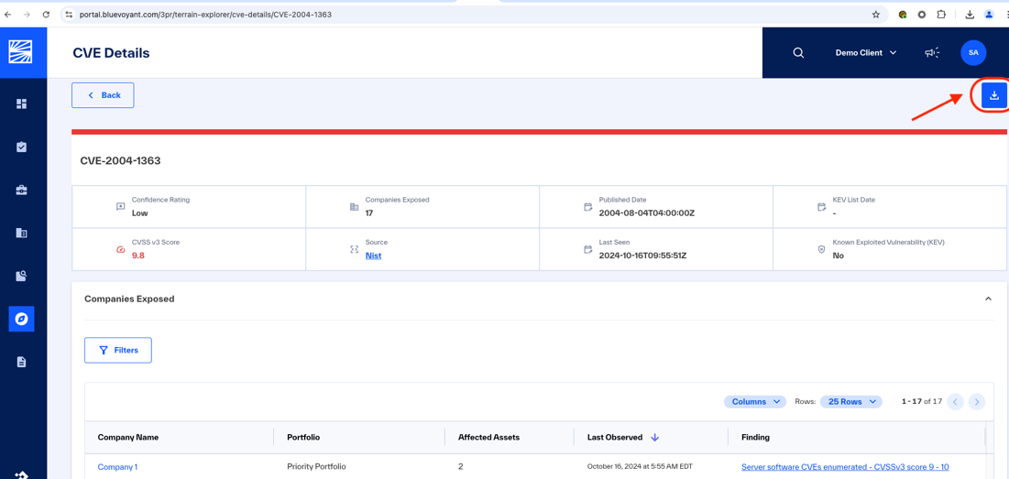Click the October 16, 2024 last observed cell
This screenshot has height=479, width=1009.
pyautogui.click(x=640, y=467)
